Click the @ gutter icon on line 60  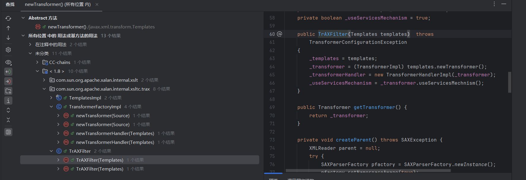[x=279, y=34]
